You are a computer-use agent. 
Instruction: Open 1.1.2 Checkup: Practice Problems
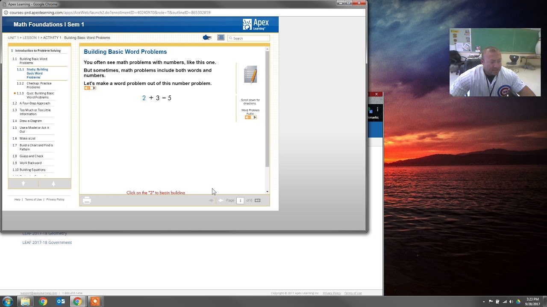tap(39, 85)
